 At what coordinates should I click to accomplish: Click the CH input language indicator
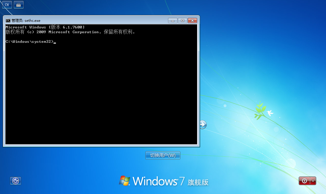click(7, 5)
